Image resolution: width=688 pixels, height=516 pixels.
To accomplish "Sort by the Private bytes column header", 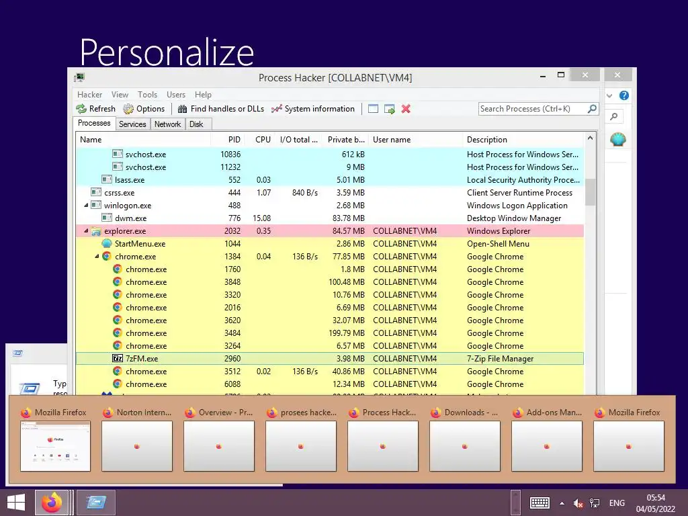I will tap(346, 140).
